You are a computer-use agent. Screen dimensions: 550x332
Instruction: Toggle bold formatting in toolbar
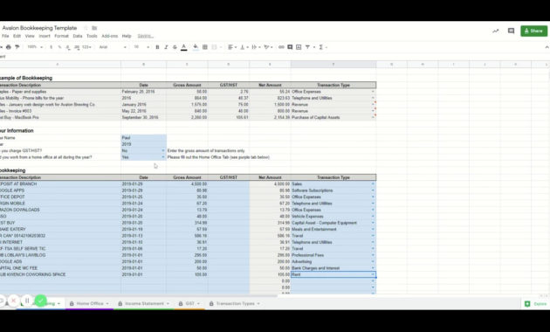pyautogui.click(x=157, y=47)
